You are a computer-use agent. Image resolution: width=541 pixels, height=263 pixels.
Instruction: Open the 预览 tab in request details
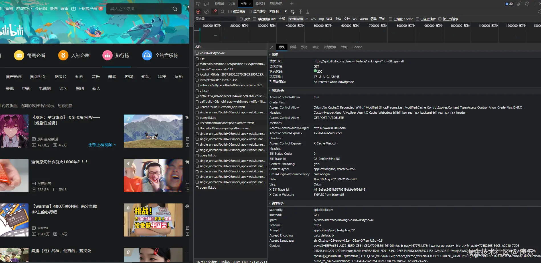tap(304, 47)
